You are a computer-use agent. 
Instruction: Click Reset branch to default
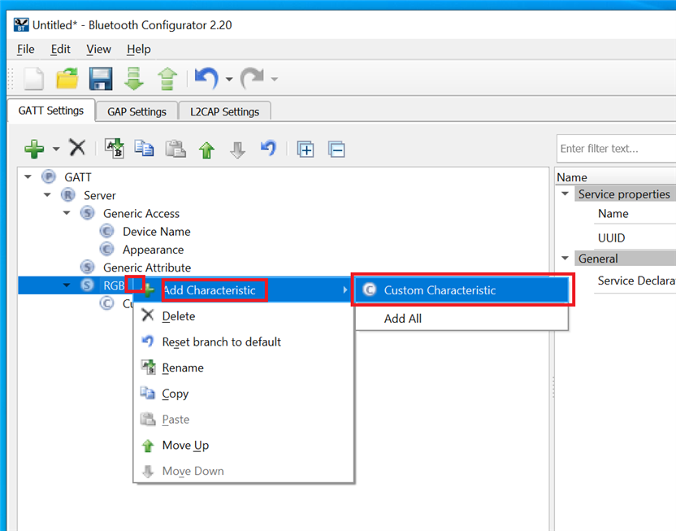tap(221, 342)
